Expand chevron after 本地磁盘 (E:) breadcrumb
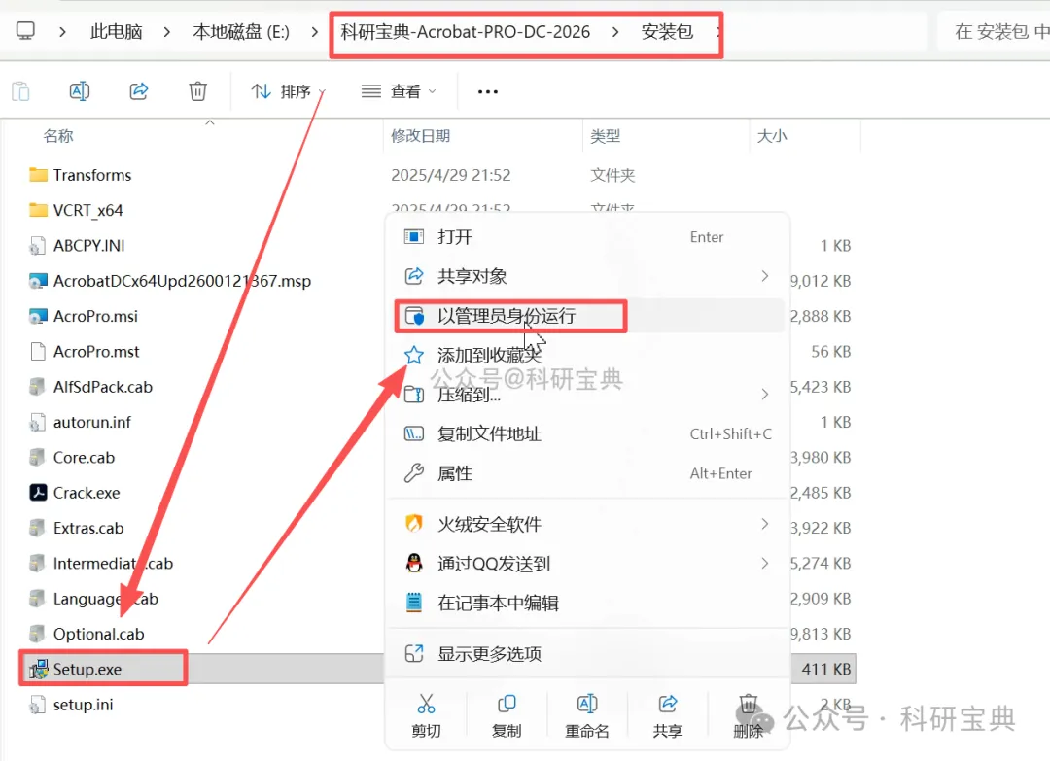This screenshot has width=1050, height=761. [314, 31]
